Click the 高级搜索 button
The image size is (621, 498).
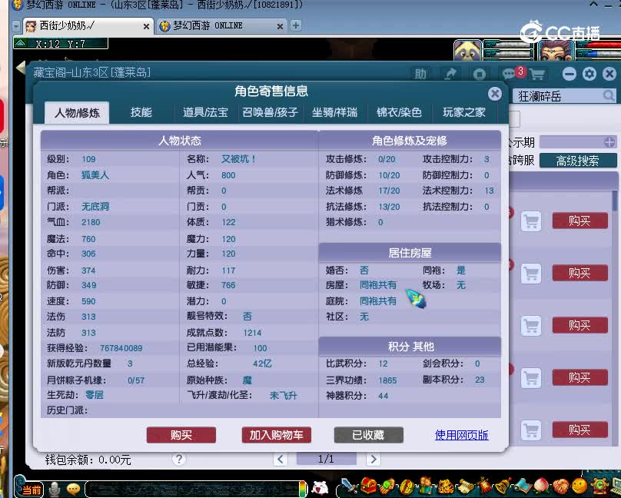[x=577, y=161]
